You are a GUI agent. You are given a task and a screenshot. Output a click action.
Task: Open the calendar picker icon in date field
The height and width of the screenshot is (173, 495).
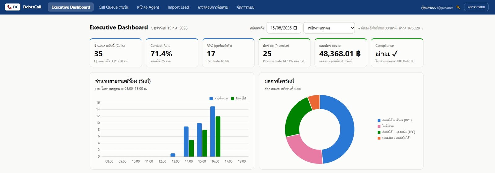pyautogui.click(x=295, y=28)
